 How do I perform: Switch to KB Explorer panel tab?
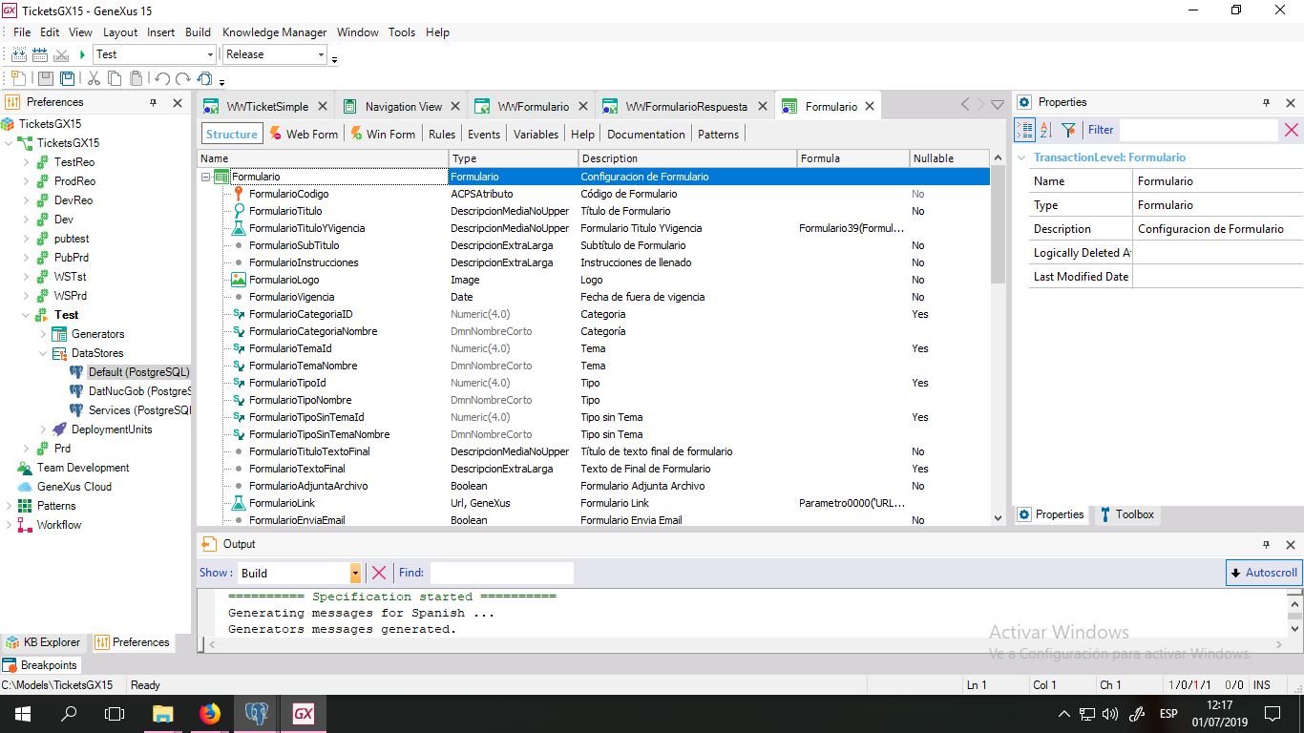point(43,642)
